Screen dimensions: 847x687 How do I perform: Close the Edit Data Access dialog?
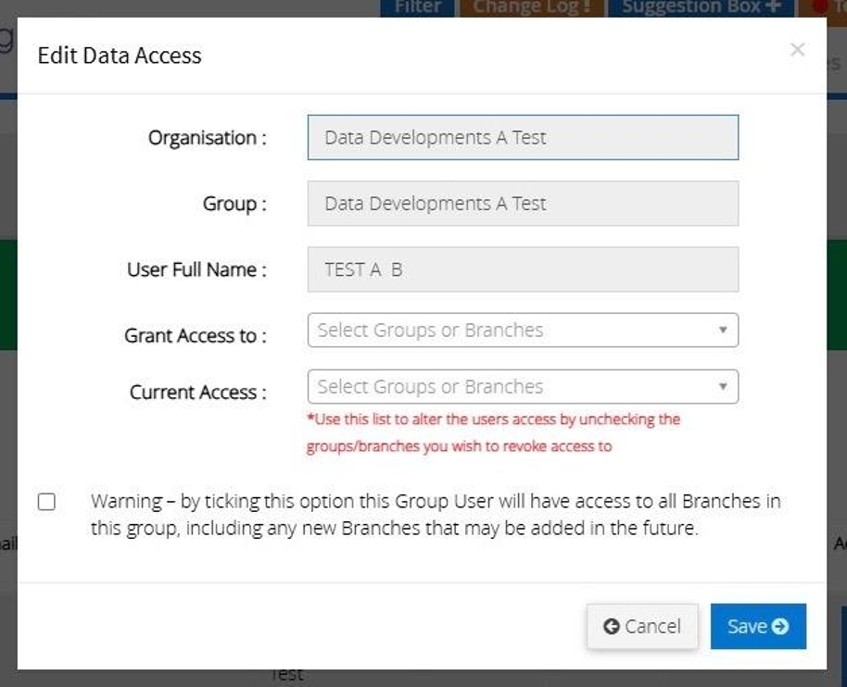pos(797,50)
